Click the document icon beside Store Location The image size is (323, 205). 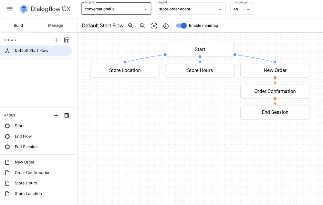point(7,194)
